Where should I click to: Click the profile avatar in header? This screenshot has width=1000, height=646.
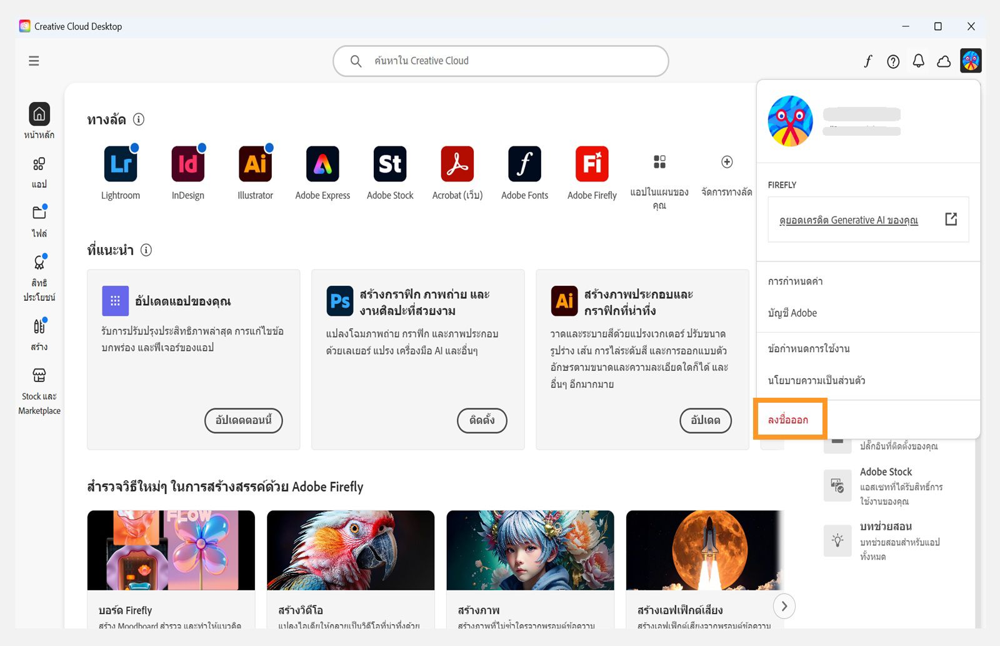coord(971,61)
